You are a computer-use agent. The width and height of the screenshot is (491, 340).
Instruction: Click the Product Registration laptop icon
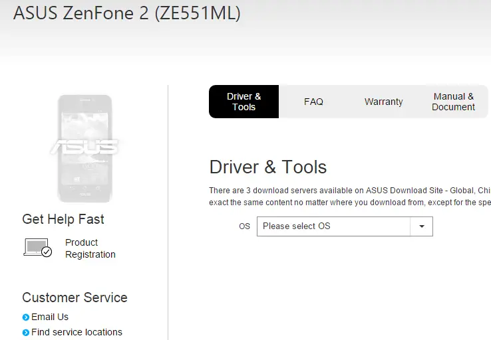click(x=37, y=248)
